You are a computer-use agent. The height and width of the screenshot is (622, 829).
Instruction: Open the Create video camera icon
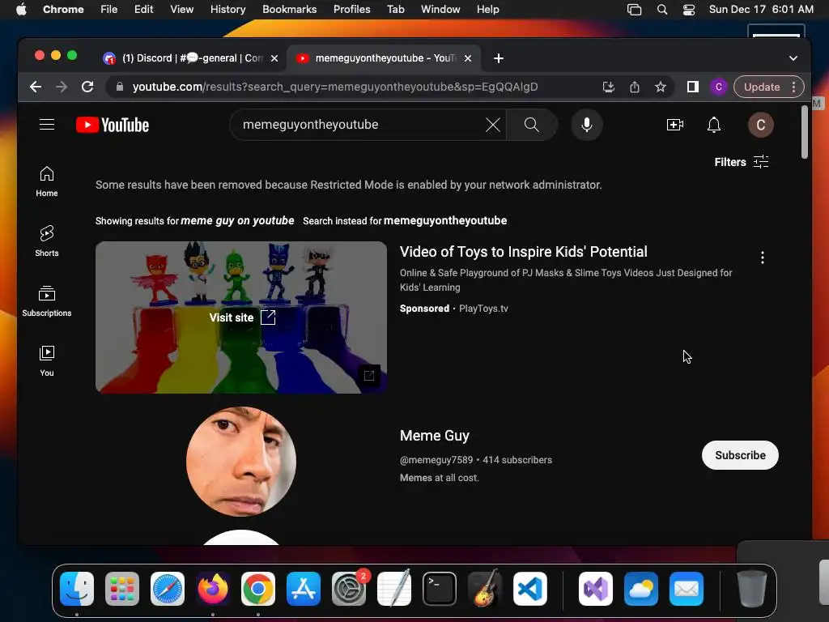pyautogui.click(x=675, y=125)
